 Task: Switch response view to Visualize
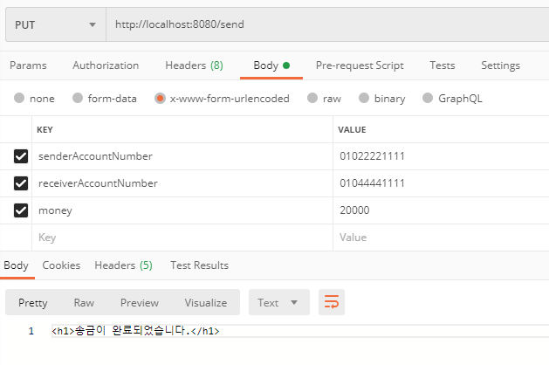tap(206, 303)
